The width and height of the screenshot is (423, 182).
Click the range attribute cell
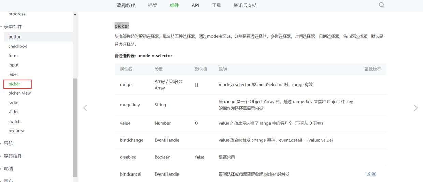pyautogui.click(x=126, y=85)
